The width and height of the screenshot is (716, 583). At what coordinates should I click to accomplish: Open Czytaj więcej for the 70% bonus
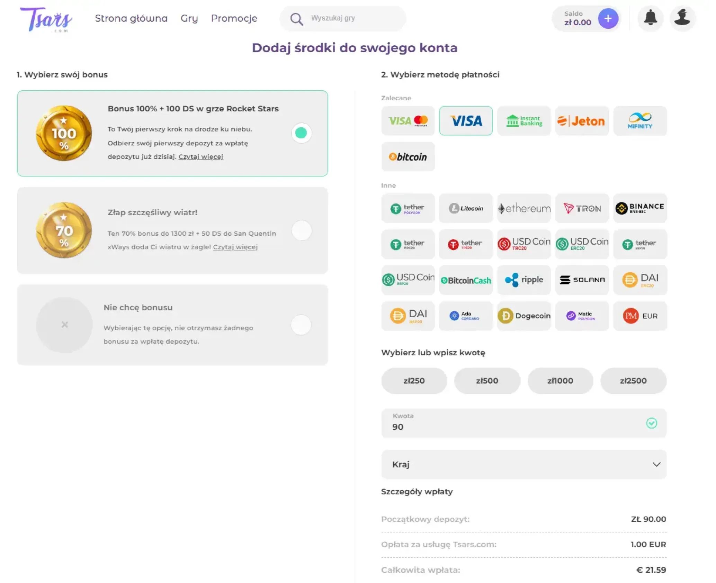tap(235, 247)
